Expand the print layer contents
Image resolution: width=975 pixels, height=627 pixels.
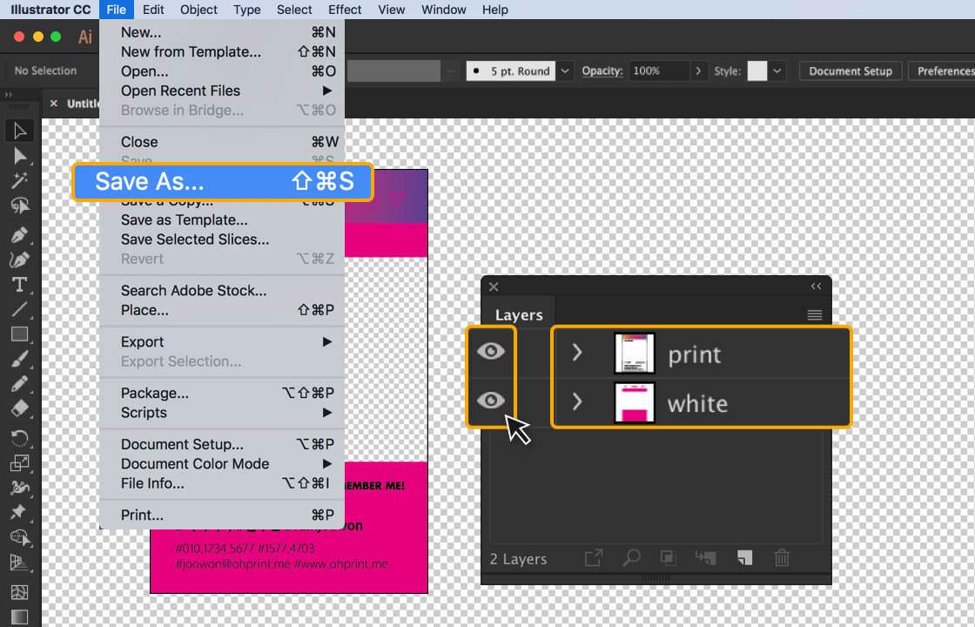tap(576, 353)
